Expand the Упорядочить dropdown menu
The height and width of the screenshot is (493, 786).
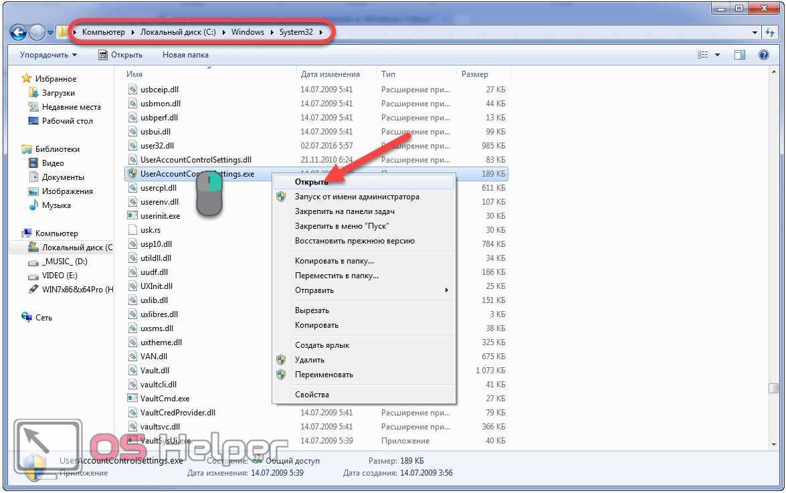(x=48, y=55)
